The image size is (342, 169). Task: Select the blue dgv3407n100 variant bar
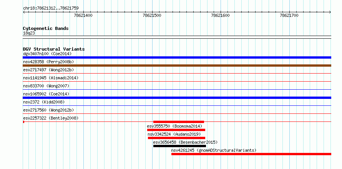(x=177, y=57)
